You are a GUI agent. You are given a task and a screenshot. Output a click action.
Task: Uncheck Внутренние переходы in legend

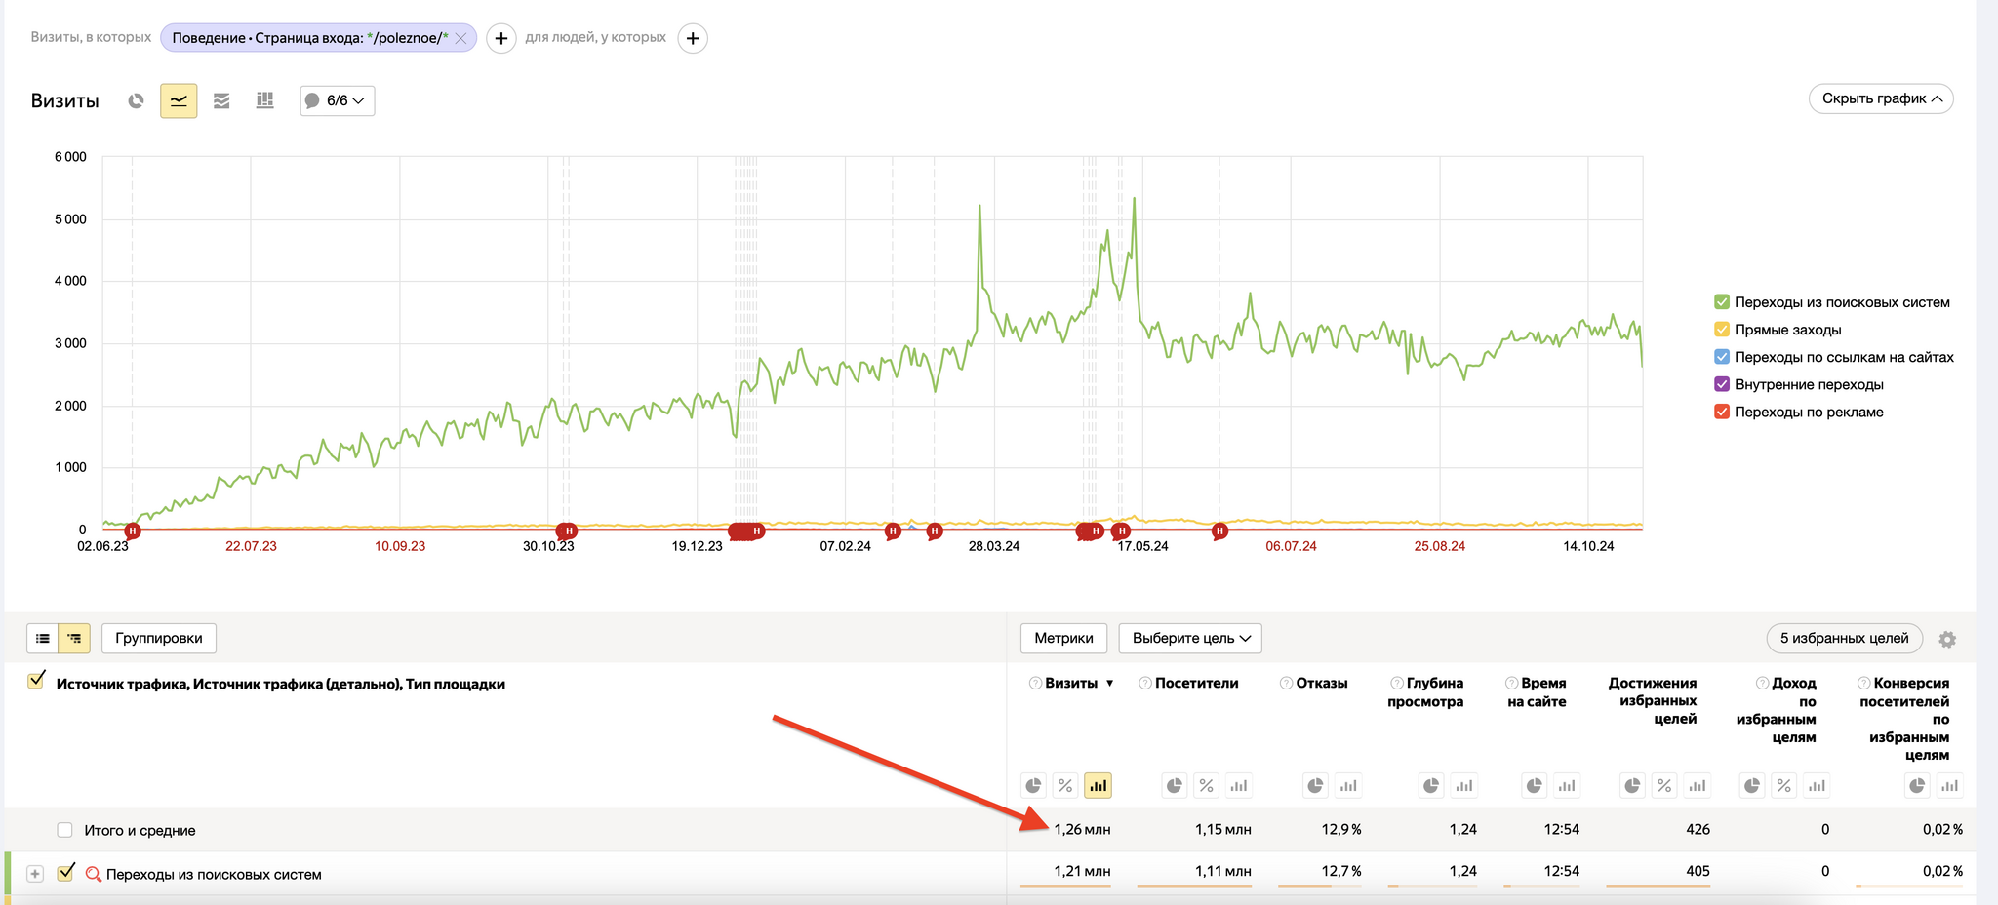click(x=1722, y=384)
